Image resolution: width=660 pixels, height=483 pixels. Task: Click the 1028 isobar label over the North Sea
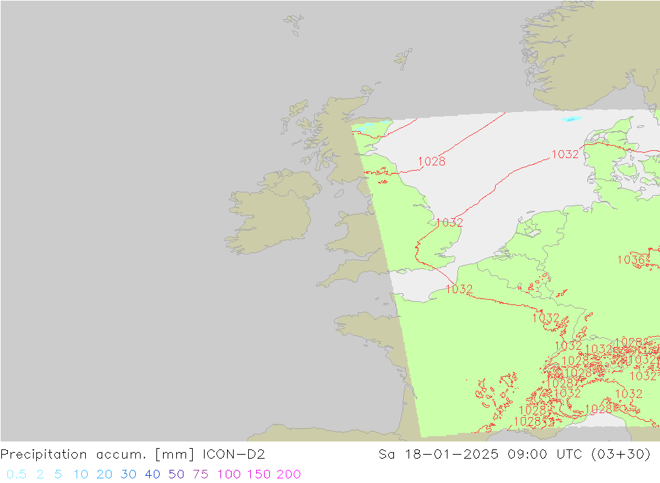pyautogui.click(x=432, y=161)
